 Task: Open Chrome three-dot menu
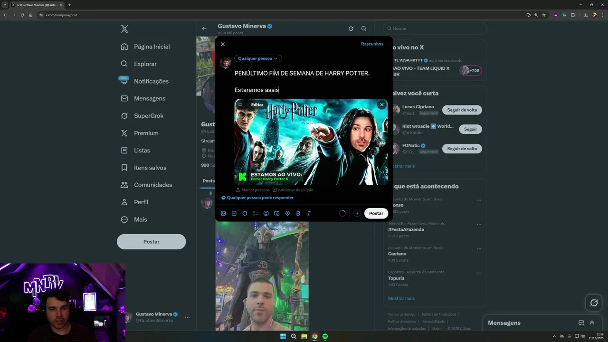pyautogui.click(x=603, y=15)
